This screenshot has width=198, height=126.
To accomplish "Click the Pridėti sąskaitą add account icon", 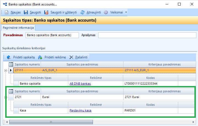I will [x=9, y=57].
